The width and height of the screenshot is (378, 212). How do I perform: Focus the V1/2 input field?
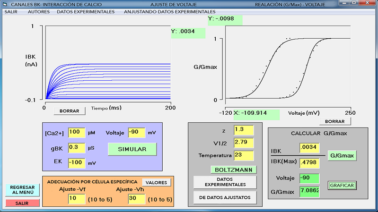[x=244, y=142]
